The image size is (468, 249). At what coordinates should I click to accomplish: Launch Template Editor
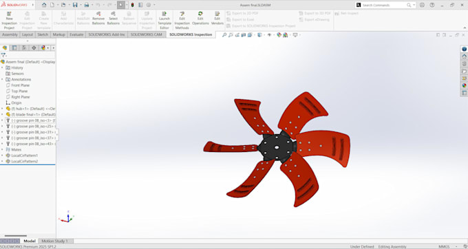(x=164, y=21)
